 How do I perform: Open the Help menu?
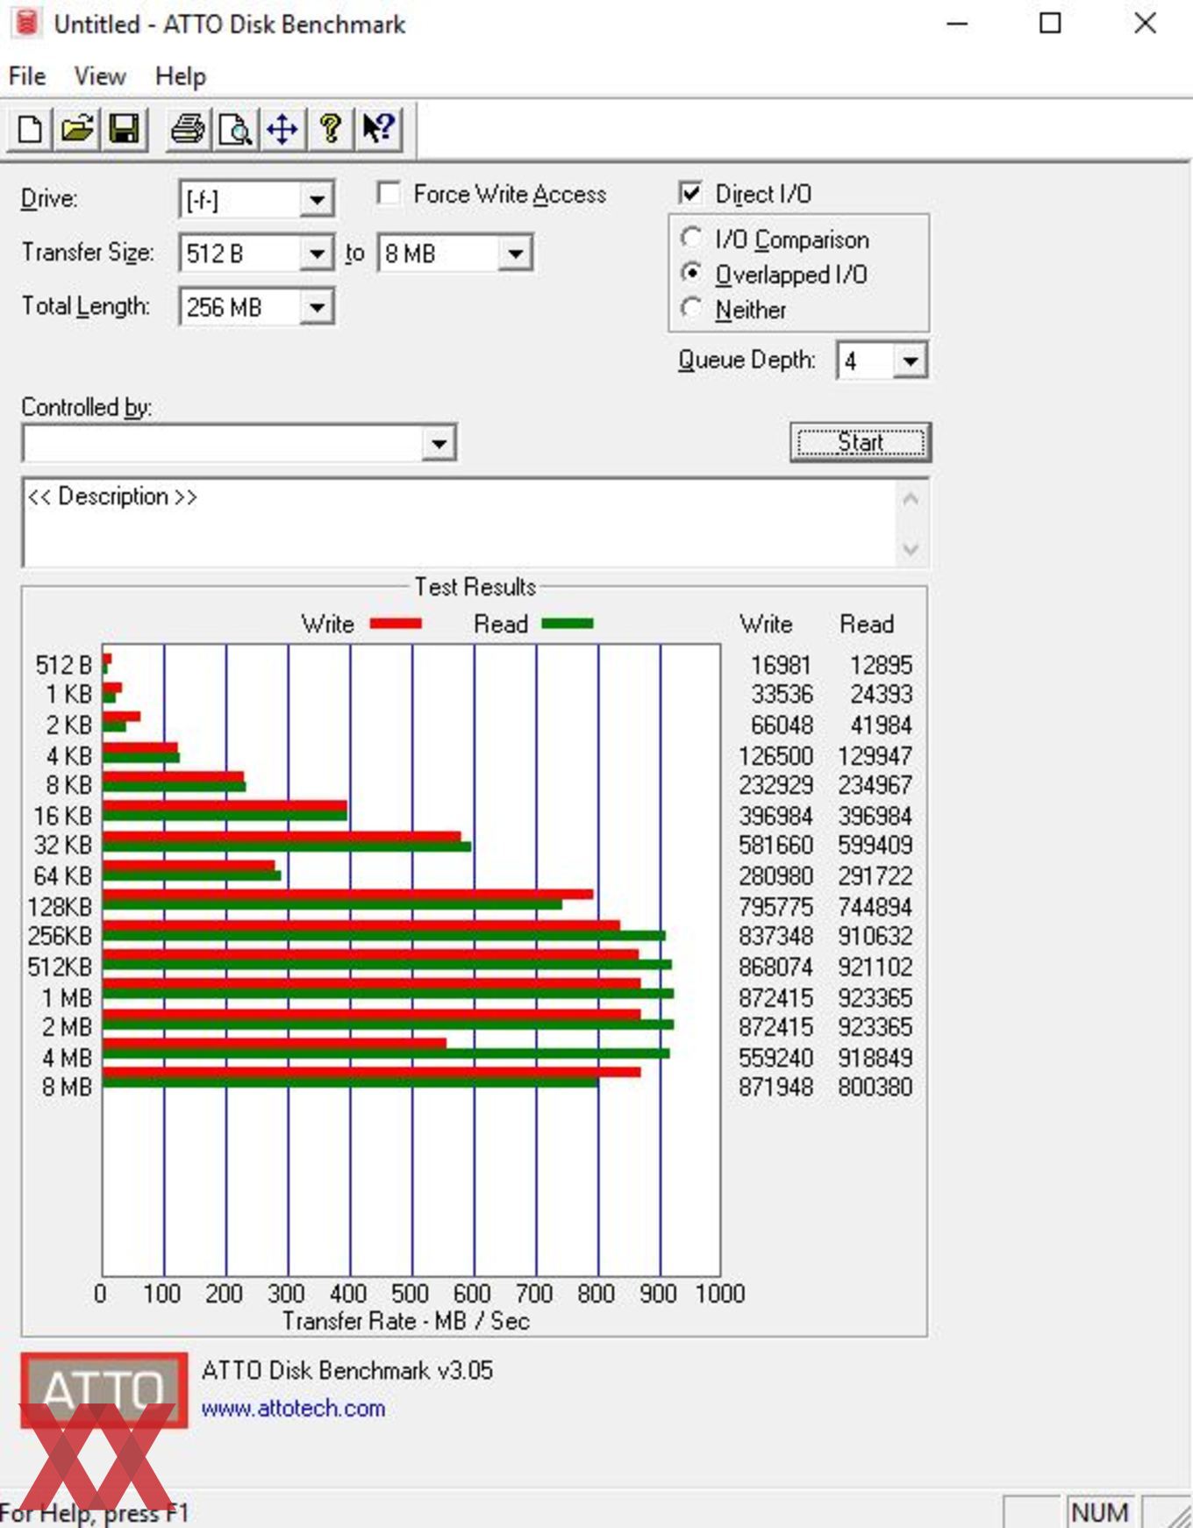181,76
